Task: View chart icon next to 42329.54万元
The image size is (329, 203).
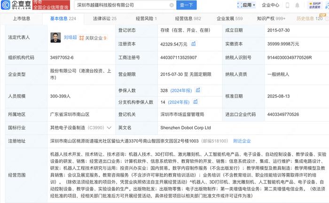Action: pyautogui.click(x=193, y=44)
